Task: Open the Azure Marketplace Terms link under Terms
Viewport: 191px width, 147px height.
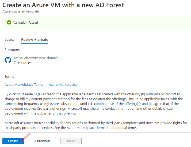Action: [x=24, y=84]
